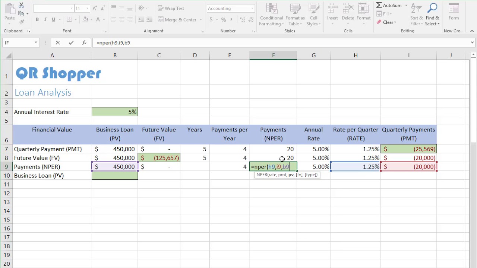Click the Copy icon in Clipboard group

[21, 14]
